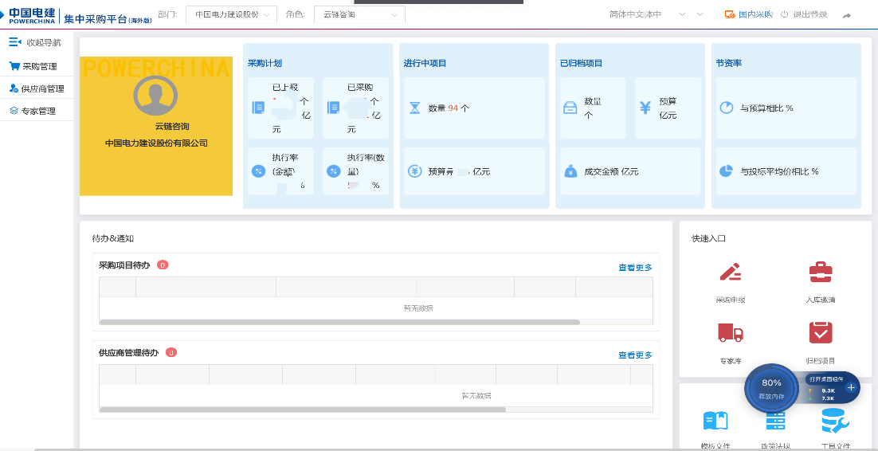Expand the 部门 department dropdown
The width and height of the screenshot is (878, 451).
point(231,14)
